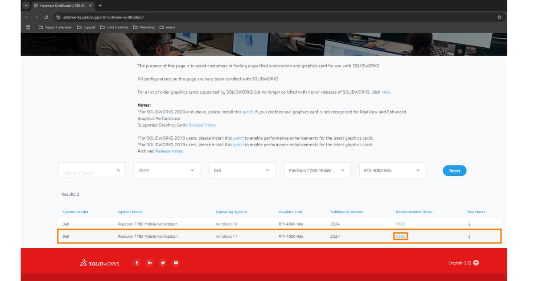
Task: Click the Facebook icon in the footer
Action: (x=137, y=263)
